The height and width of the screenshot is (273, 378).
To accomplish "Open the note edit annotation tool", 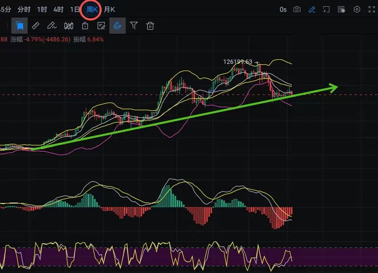I will click(101, 26).
